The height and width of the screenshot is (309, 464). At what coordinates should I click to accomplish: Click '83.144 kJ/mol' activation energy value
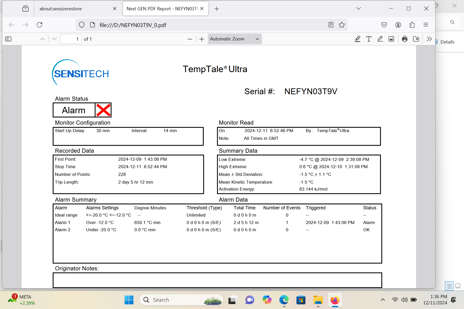(313, 189)
